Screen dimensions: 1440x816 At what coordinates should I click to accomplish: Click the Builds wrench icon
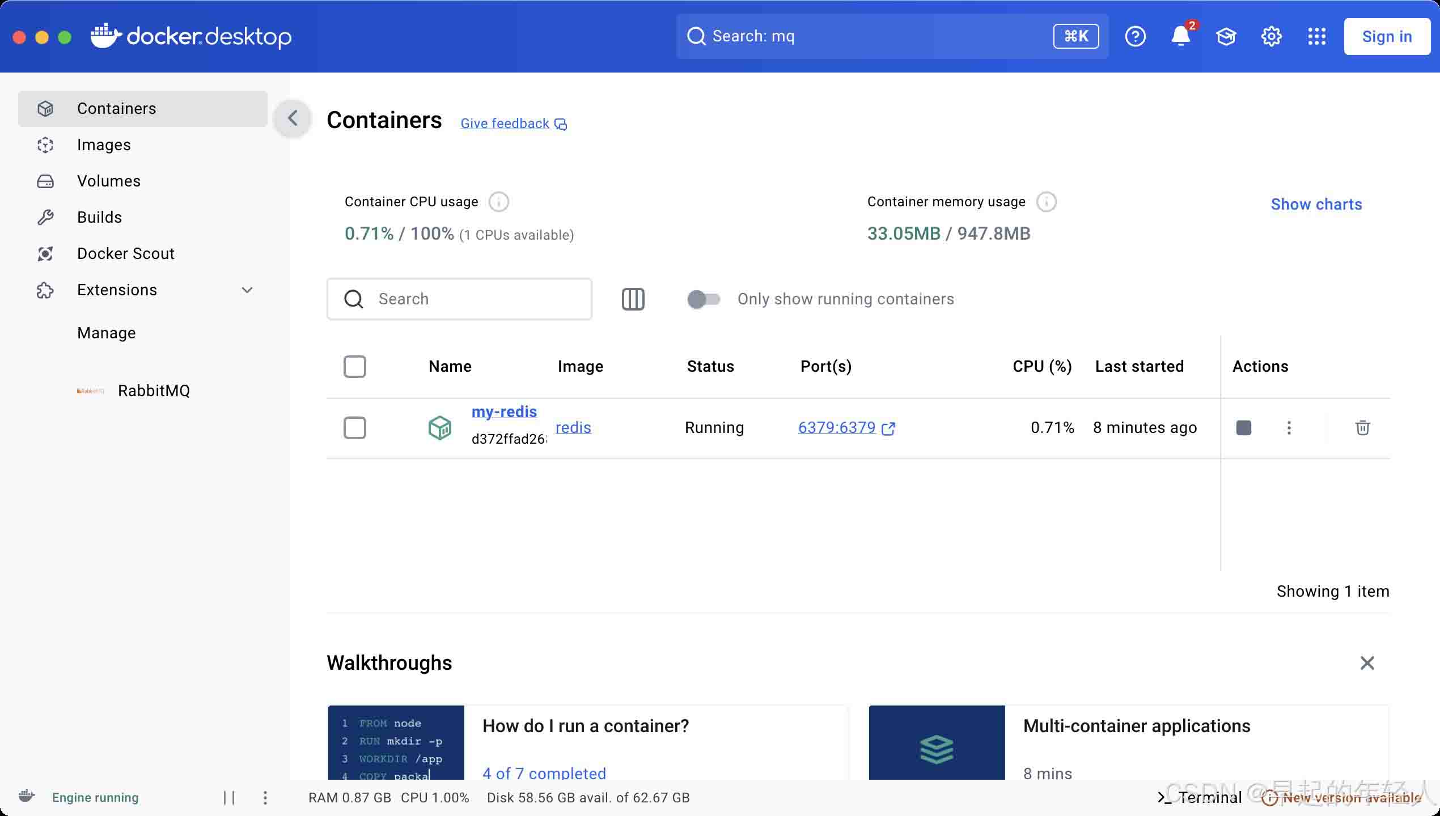45,217
